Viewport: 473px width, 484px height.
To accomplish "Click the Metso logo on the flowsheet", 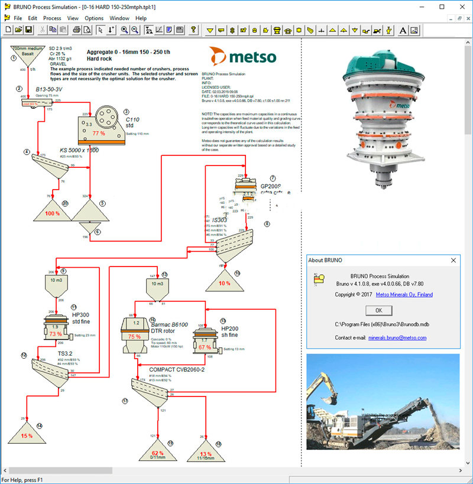I will coord(242,56).
